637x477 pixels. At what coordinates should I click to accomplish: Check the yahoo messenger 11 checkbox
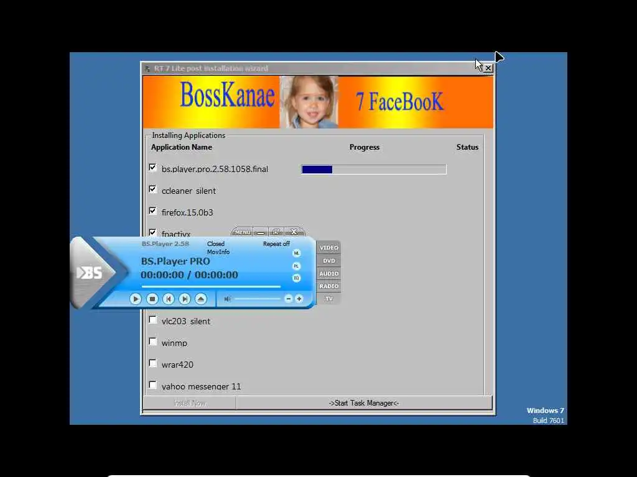tap(153, 385)
